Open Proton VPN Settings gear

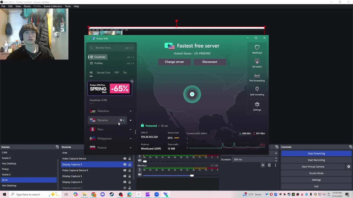point(257,106)
